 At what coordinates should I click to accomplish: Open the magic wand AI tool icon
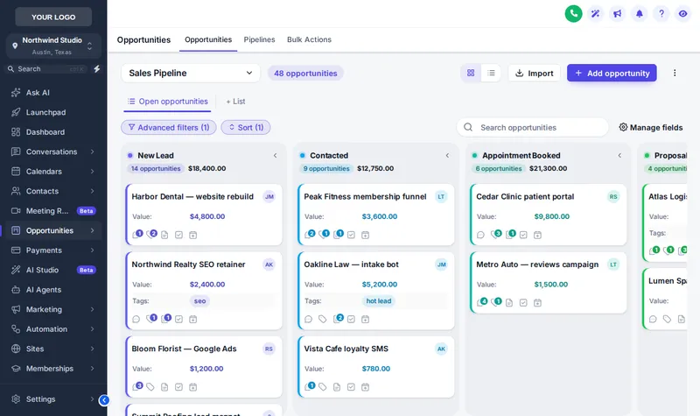tap(595, 13)
